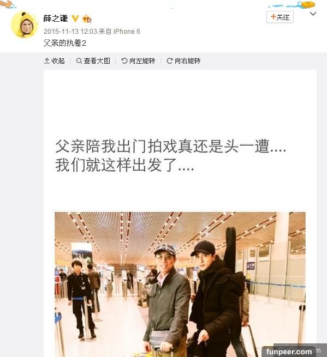Open 薛之谦 profile name link
Viewport: 327px width, 357px height.
pyautogui.click(x=56, y=19)
